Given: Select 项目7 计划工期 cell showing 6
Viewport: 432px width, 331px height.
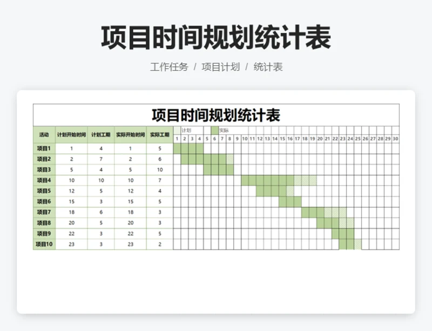Looking at the screenshot, I should (x=101, y=212).
